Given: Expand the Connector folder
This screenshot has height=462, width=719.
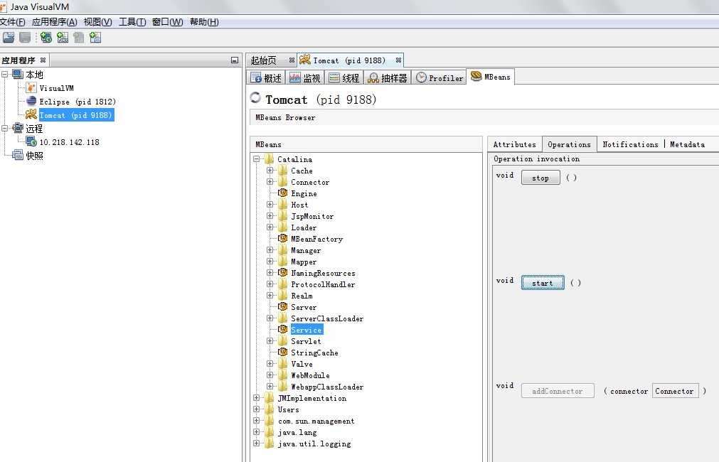Looking at the screenshot, I should (270, 181).
